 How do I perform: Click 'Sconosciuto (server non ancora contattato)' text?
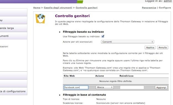click(x=121, y=103)
